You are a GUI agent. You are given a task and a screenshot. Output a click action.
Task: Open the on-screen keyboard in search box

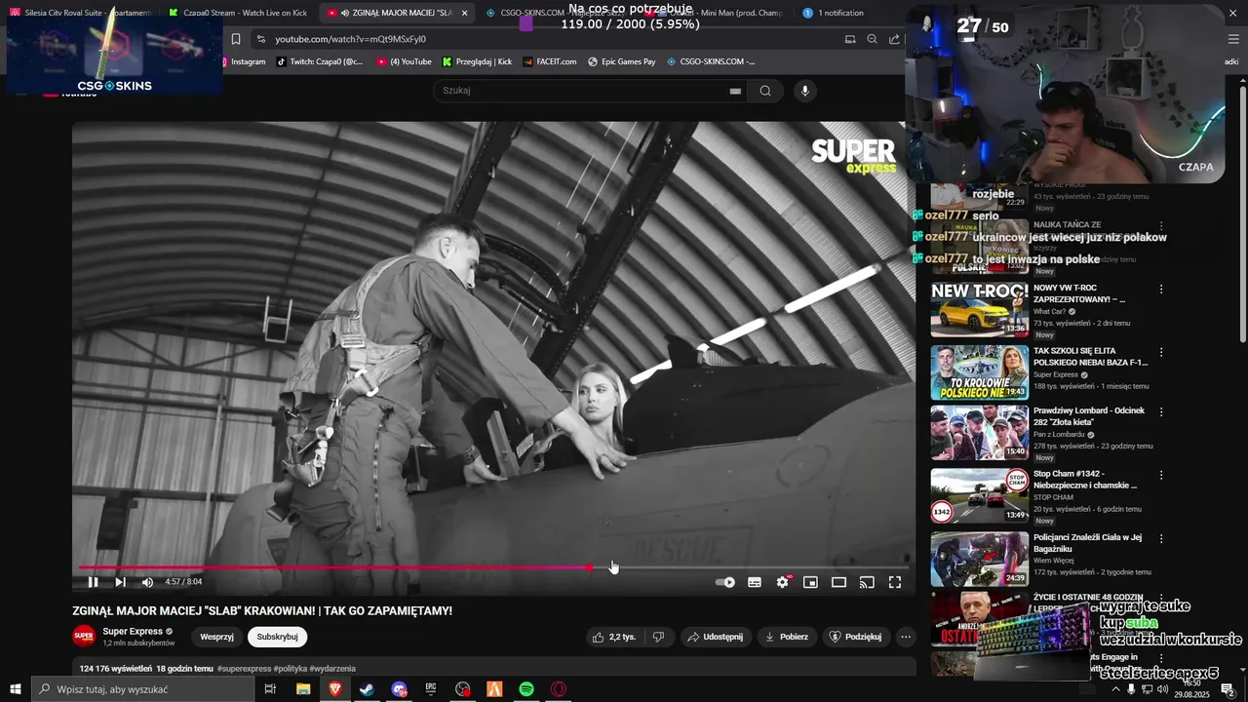[x=735, y=91]
